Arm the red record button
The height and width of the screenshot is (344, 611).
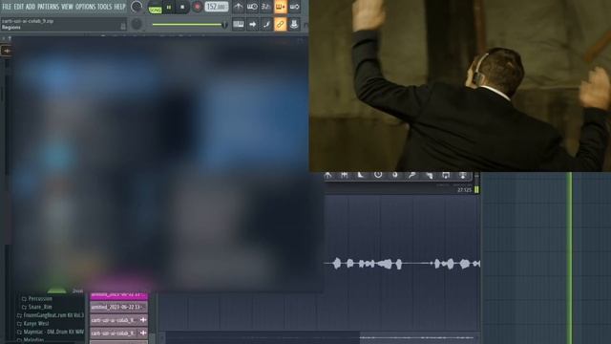198,7
